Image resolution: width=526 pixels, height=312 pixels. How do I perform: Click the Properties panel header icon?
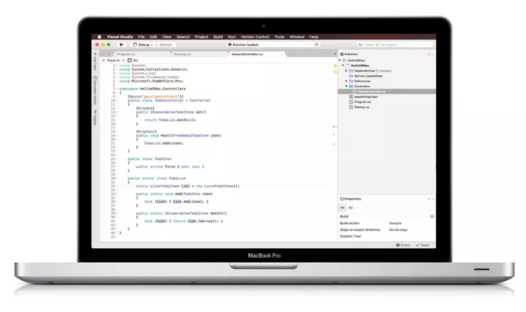point(342,199)
